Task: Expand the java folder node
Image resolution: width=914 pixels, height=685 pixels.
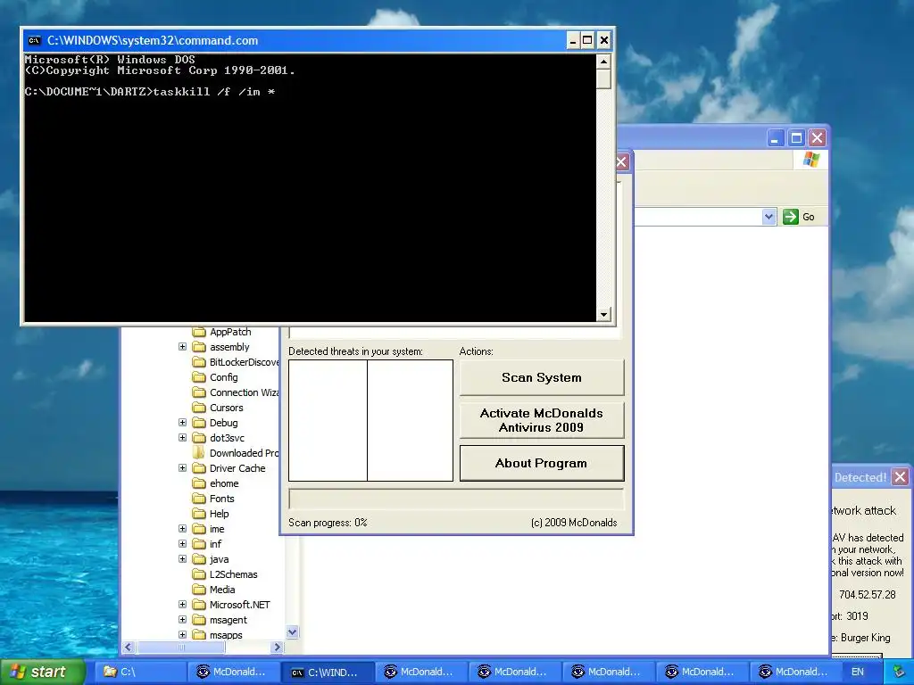Action: click(x=182, y=558)
